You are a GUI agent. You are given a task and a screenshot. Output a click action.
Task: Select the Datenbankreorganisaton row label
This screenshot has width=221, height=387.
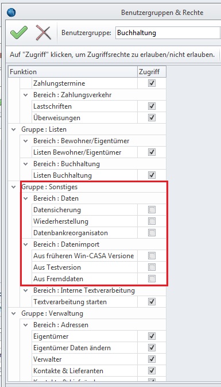click(x=71, y=233)
